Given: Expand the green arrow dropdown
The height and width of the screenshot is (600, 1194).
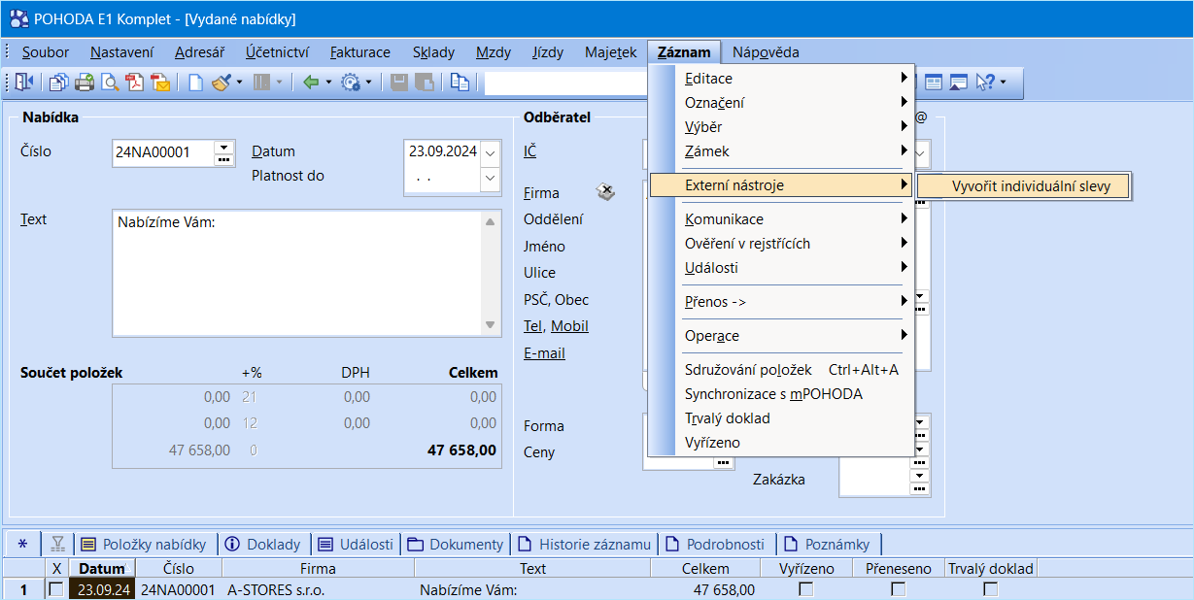Looking at the screenshot, I should click(x=328, y=83).
